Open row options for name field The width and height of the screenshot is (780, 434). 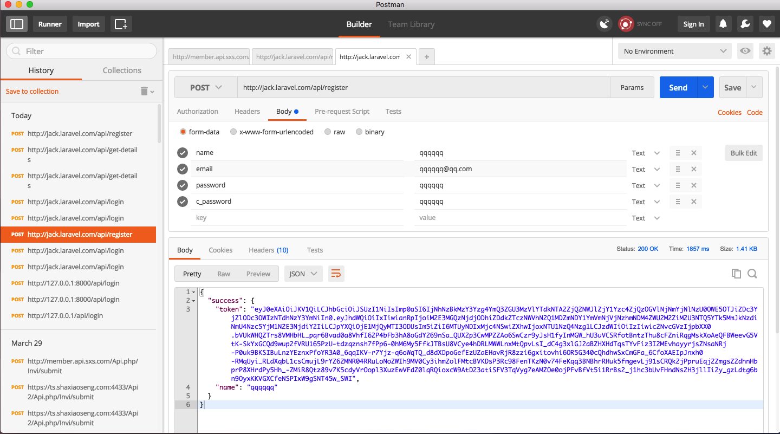tap(678, 153)
